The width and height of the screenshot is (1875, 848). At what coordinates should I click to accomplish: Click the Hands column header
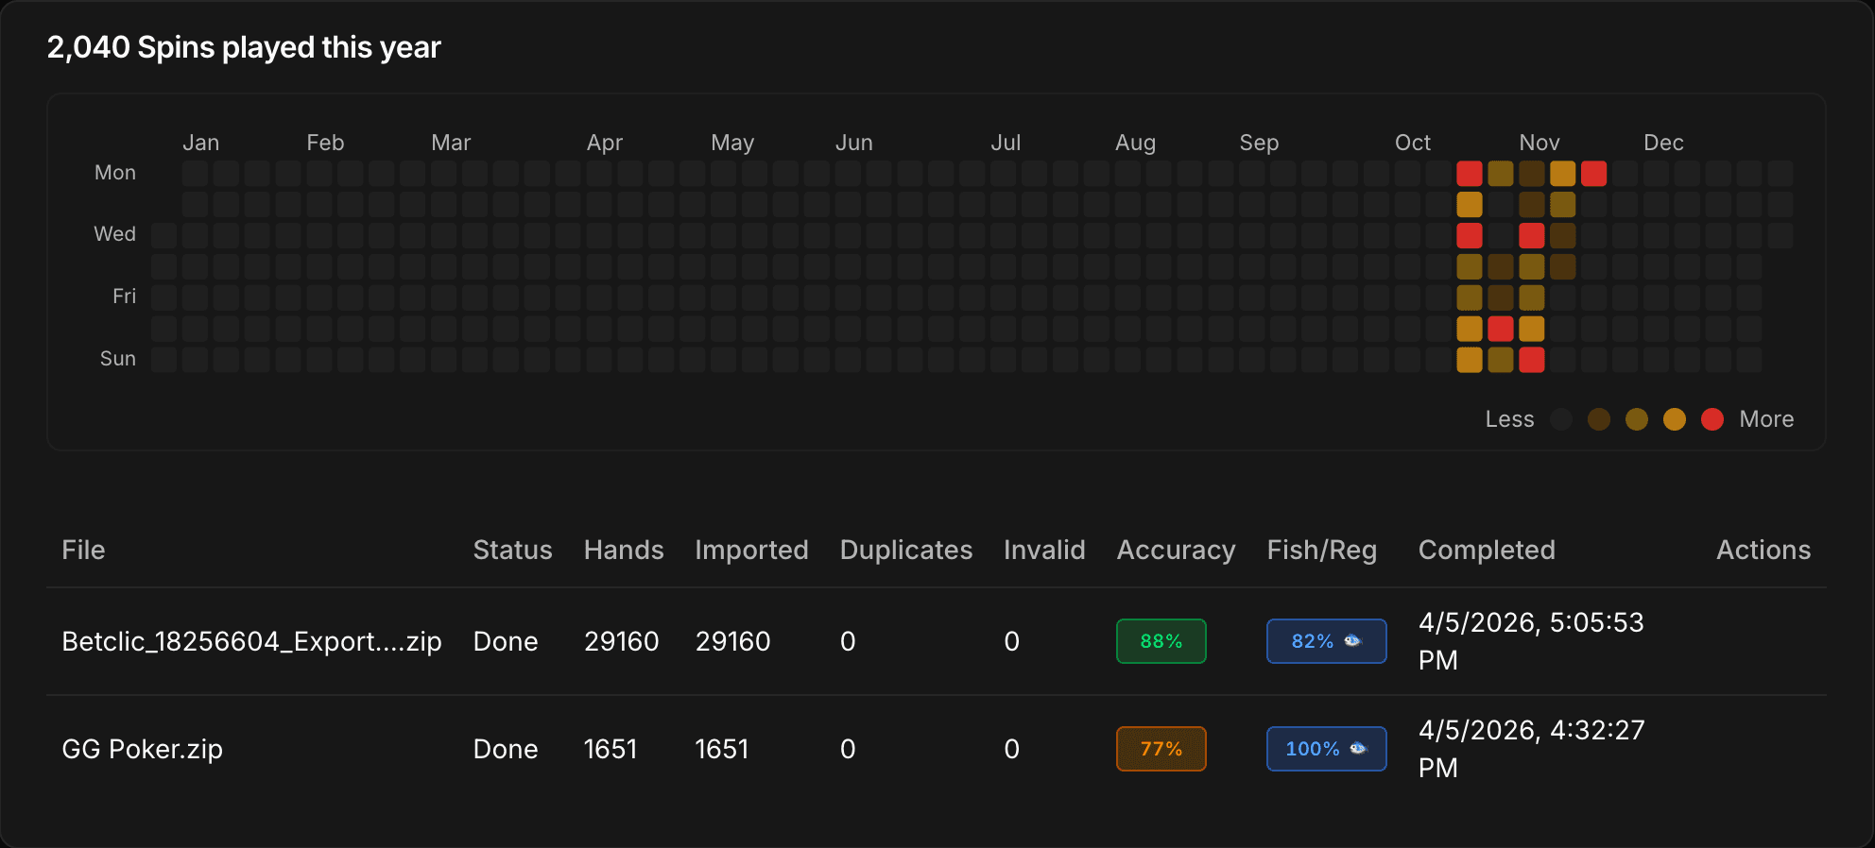click(624, 551)
